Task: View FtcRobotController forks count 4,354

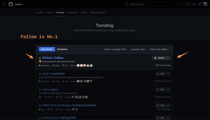Action: [59, 110]
